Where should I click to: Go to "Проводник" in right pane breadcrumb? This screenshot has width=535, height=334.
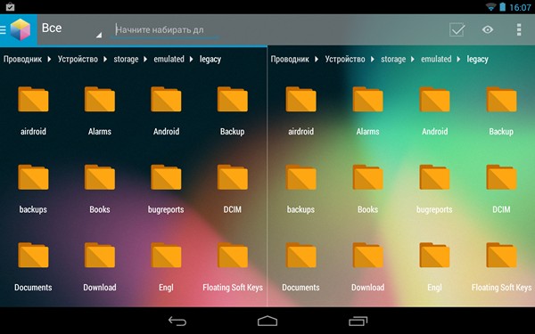pos(290,60)
